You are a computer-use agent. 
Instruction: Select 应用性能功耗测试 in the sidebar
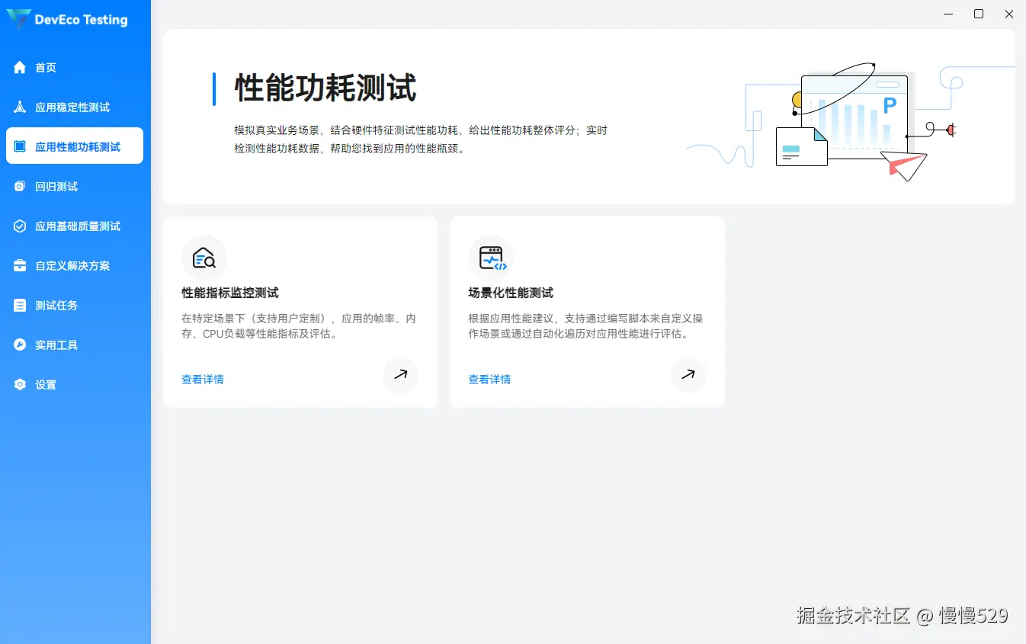point(75,146)
